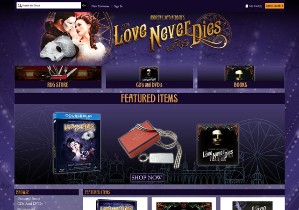Image resolution: width=299 pixels, height=210 pixels.
Task: Open the Books category tile
Action: click(241, 77)
